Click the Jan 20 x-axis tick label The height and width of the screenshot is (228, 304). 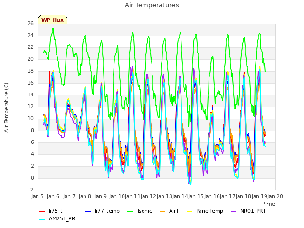tap(275, 196)
